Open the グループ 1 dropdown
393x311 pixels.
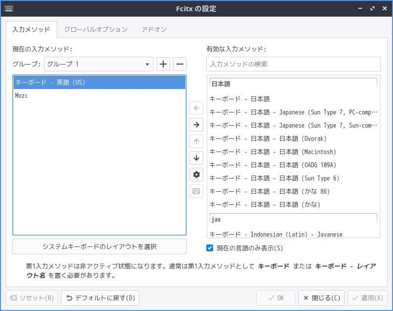click(x=98, y=64)
